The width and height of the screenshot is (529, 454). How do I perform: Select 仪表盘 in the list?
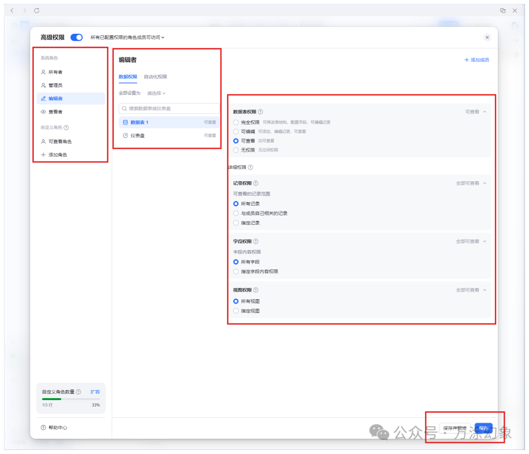coord(169,135)
